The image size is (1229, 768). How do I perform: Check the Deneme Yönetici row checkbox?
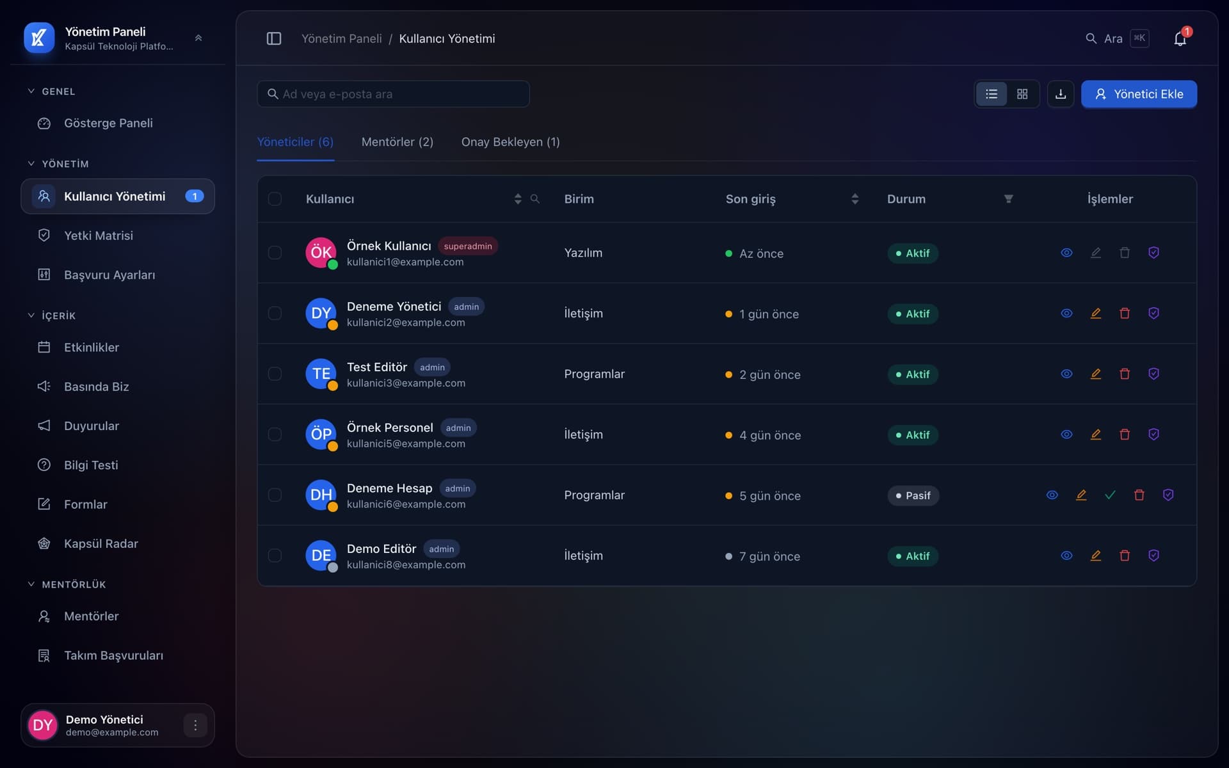275,313
